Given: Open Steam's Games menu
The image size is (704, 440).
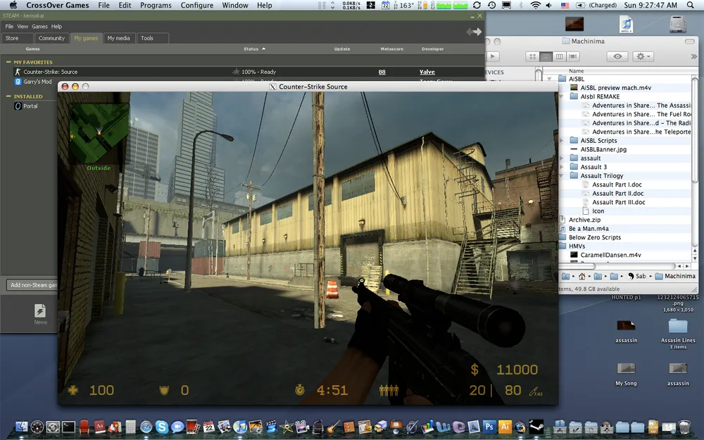Looking at the screenshot, I should click(39, 27).
